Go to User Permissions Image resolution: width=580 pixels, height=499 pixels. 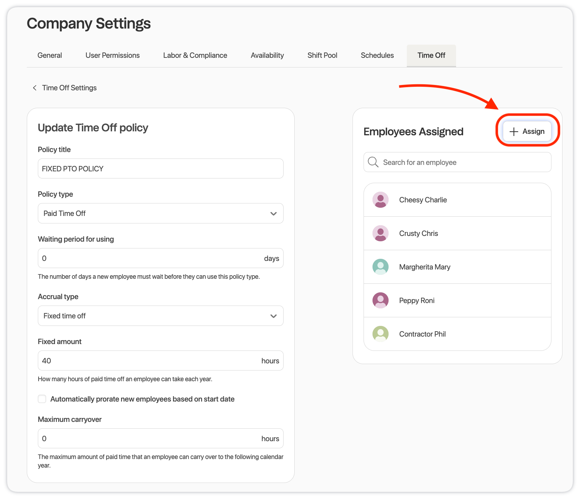click(112, 55)
